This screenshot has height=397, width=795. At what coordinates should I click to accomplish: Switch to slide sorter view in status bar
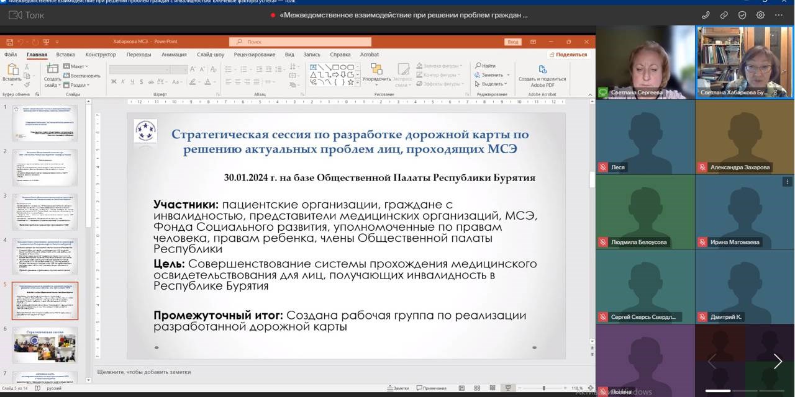(x=476, y=388)
